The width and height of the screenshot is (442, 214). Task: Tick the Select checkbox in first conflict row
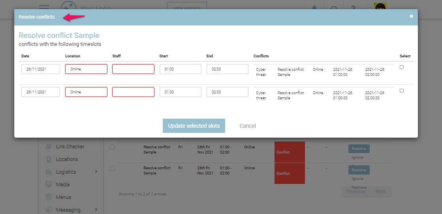tap(402, 67)
